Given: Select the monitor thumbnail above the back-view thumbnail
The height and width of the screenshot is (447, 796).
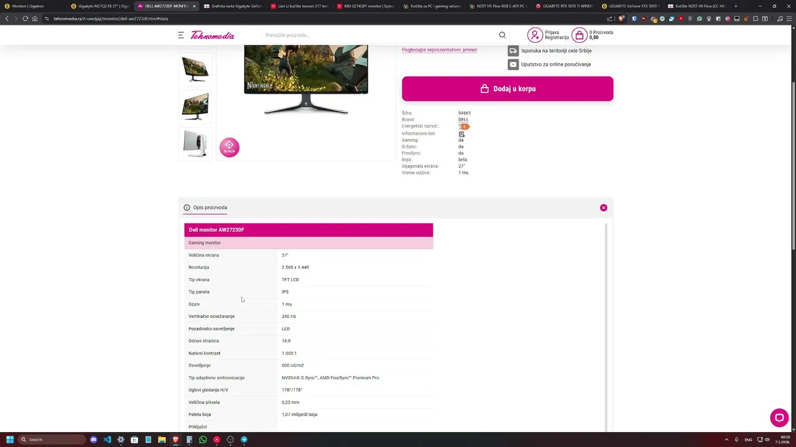Looking at the screenshot, I should tap(195, 106).
